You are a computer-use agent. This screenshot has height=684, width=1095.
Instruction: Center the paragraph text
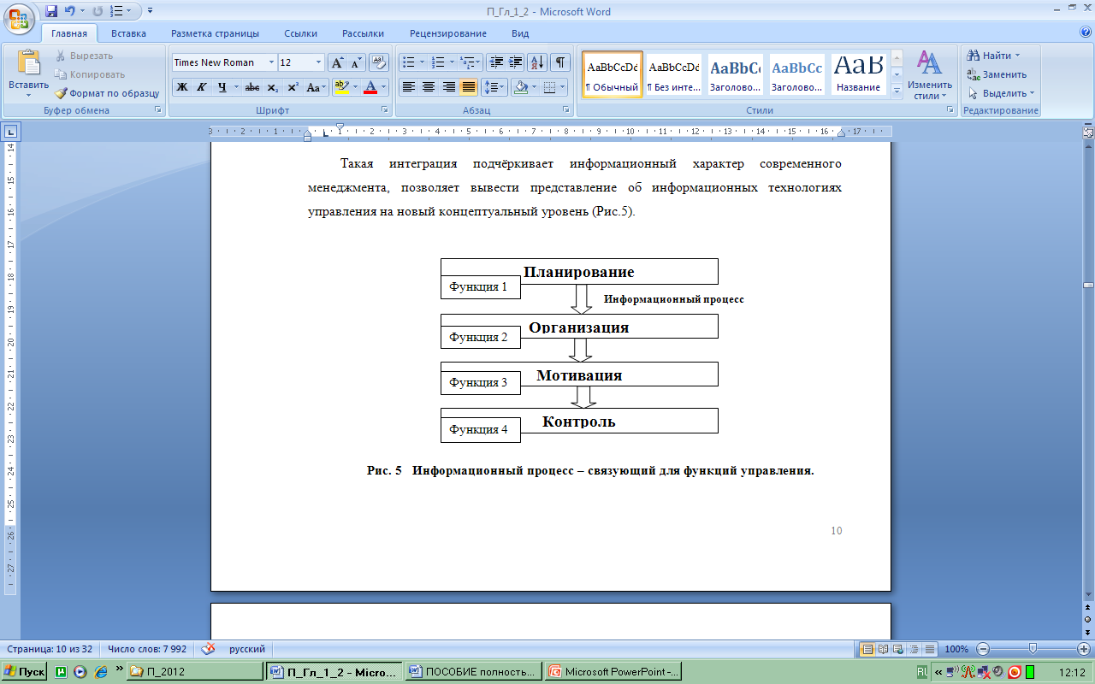429,87
